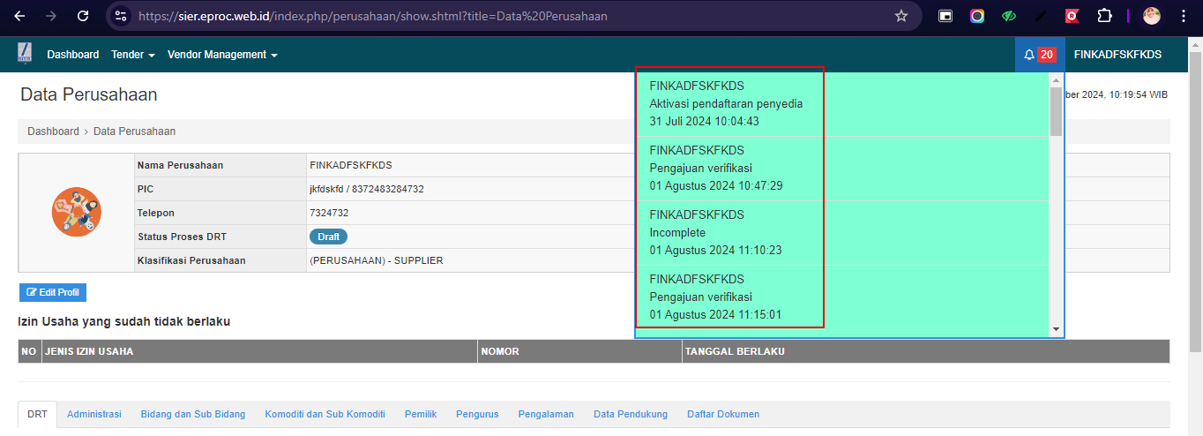Screen dimensions: 1203x436
Task: Open the Incomplete notification entry
Action: coord(842,232)
